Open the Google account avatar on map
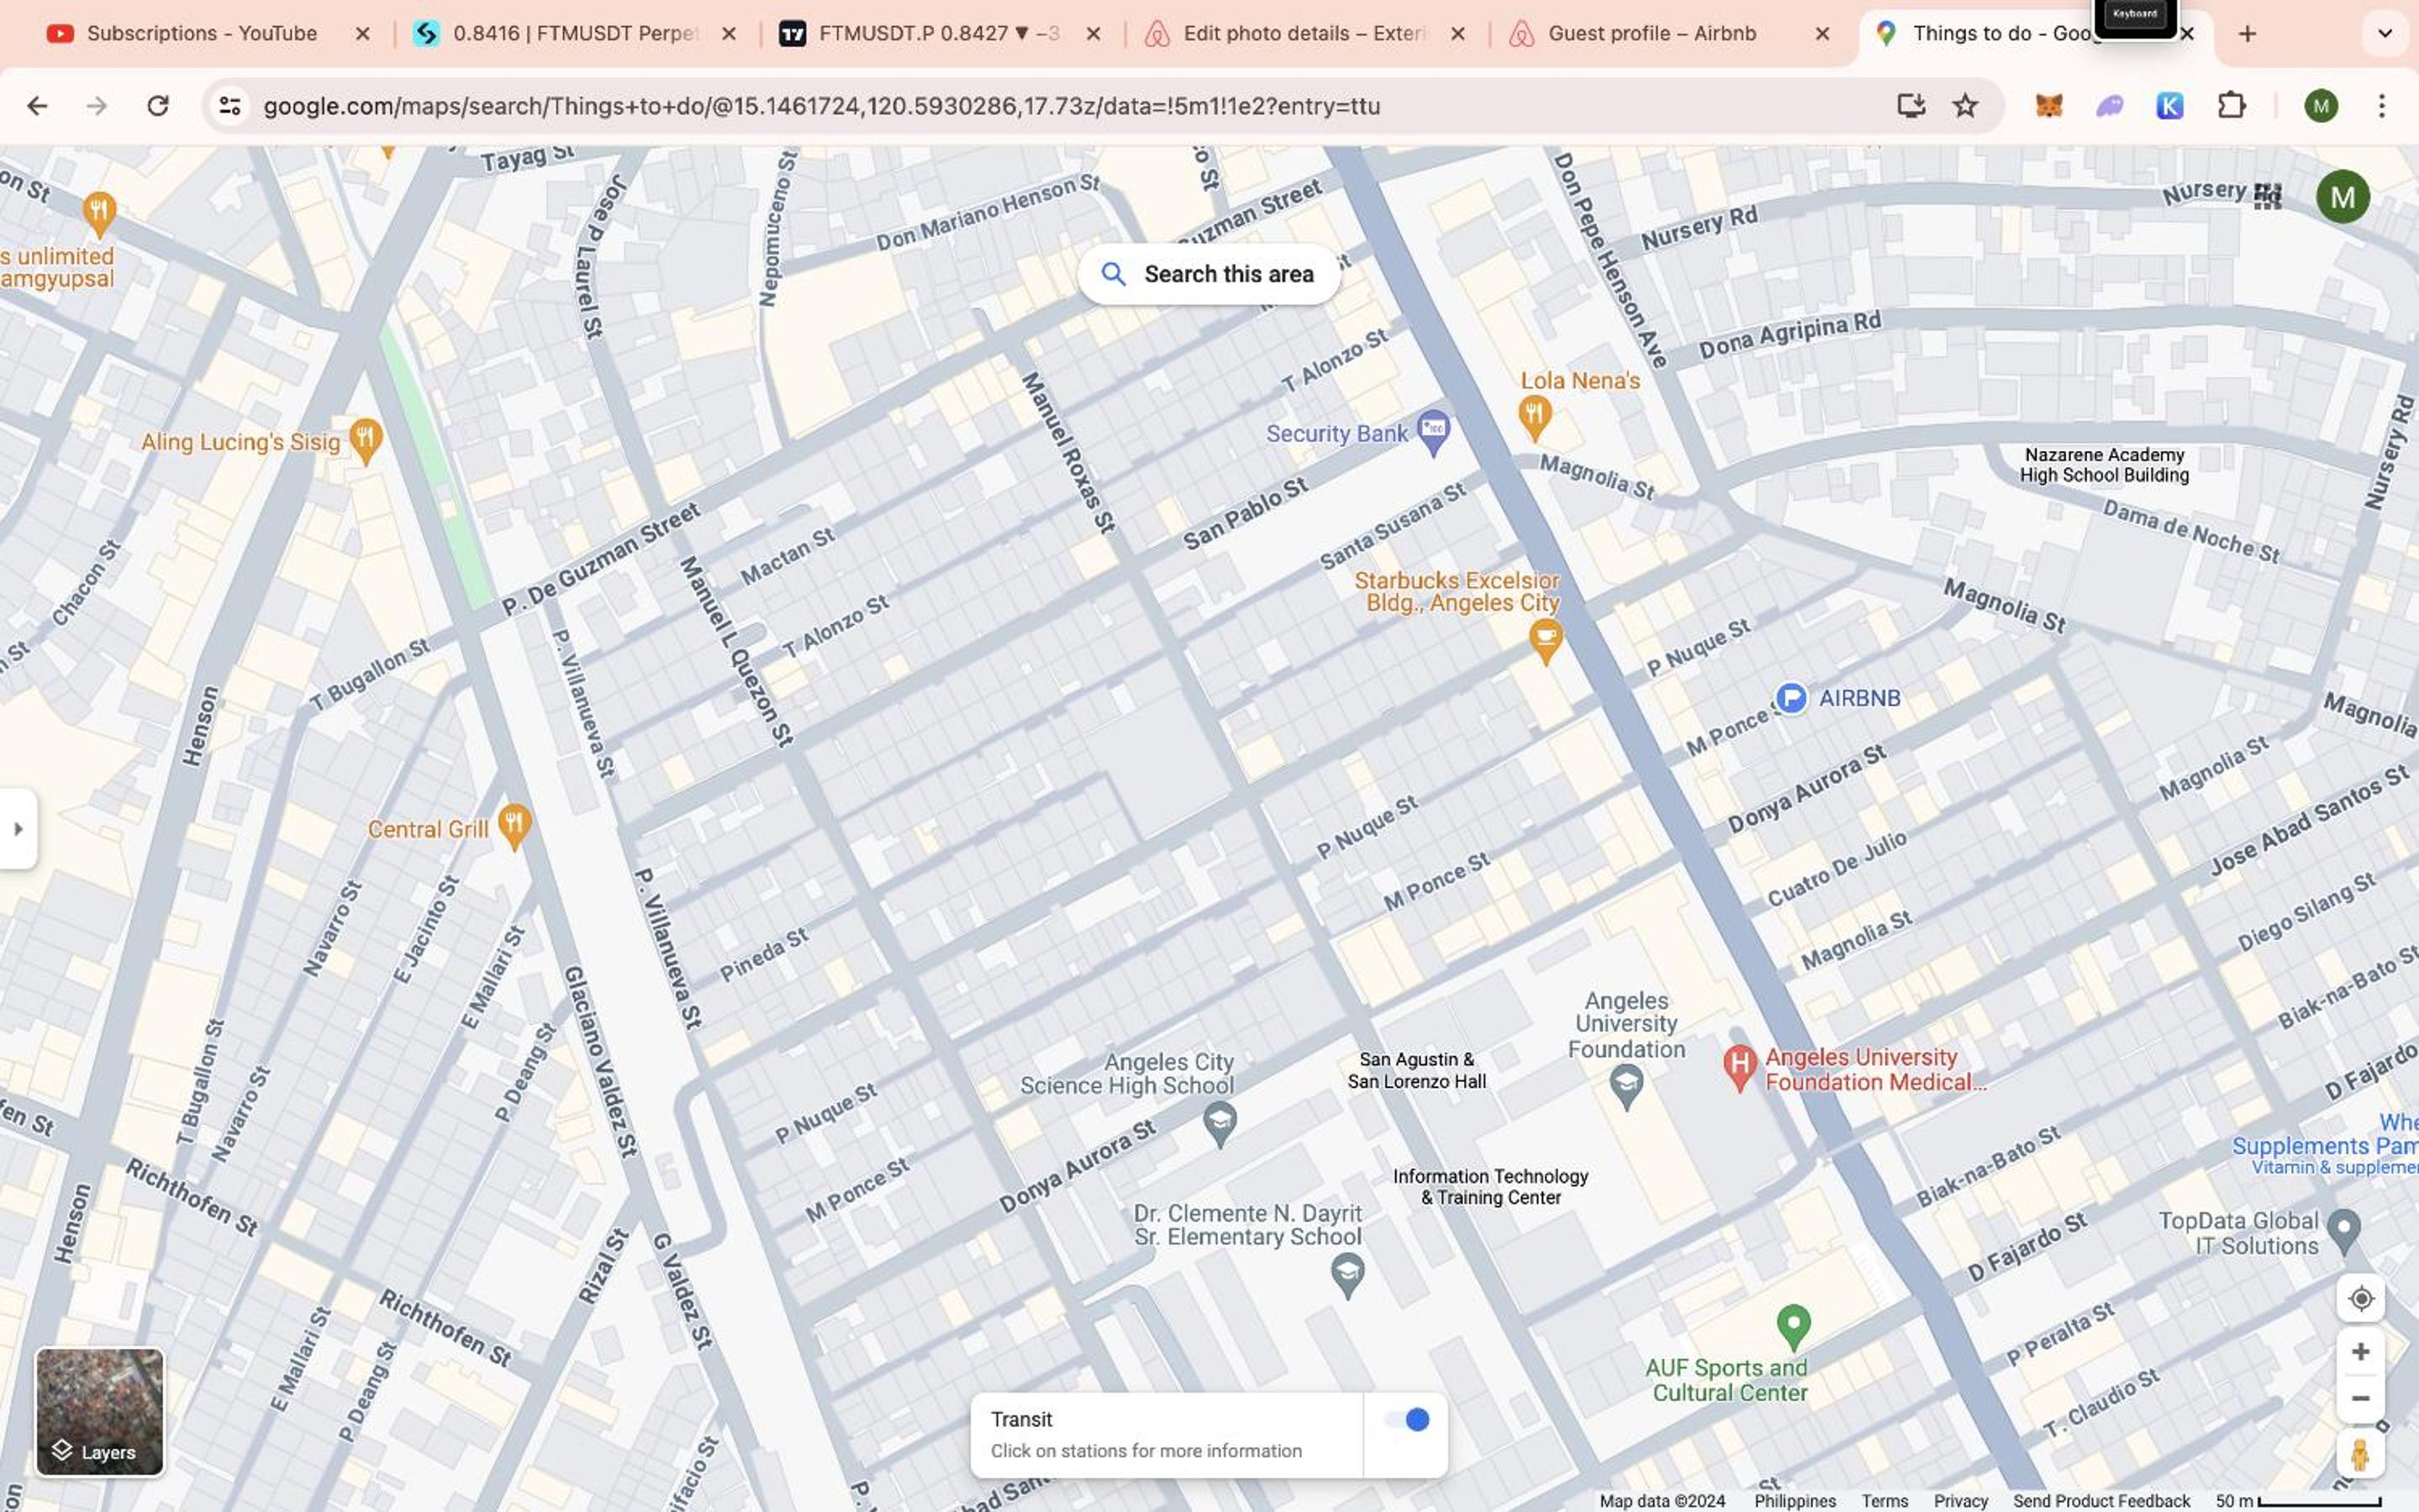This screenshot has width=2419, height=1512. click(2342, 197)
